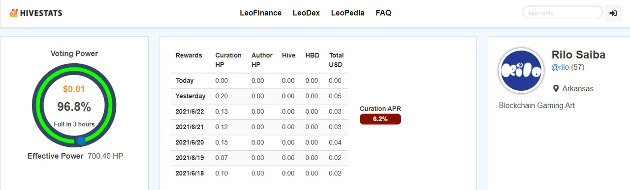Open the LeoPedia menu link
Image resolution: width=630 pixels, height=190 pixels.
pos(347,13)
